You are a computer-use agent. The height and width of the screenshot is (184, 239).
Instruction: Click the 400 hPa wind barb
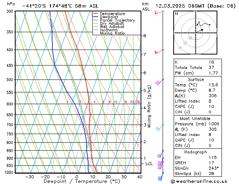[x=159, y=51]
